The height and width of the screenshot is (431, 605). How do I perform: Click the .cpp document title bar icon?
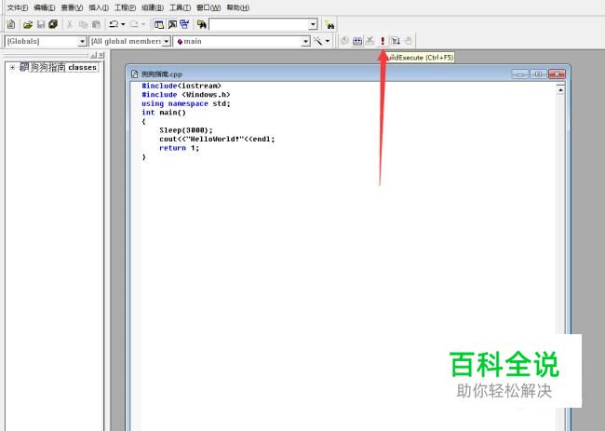tap(134, 74)
